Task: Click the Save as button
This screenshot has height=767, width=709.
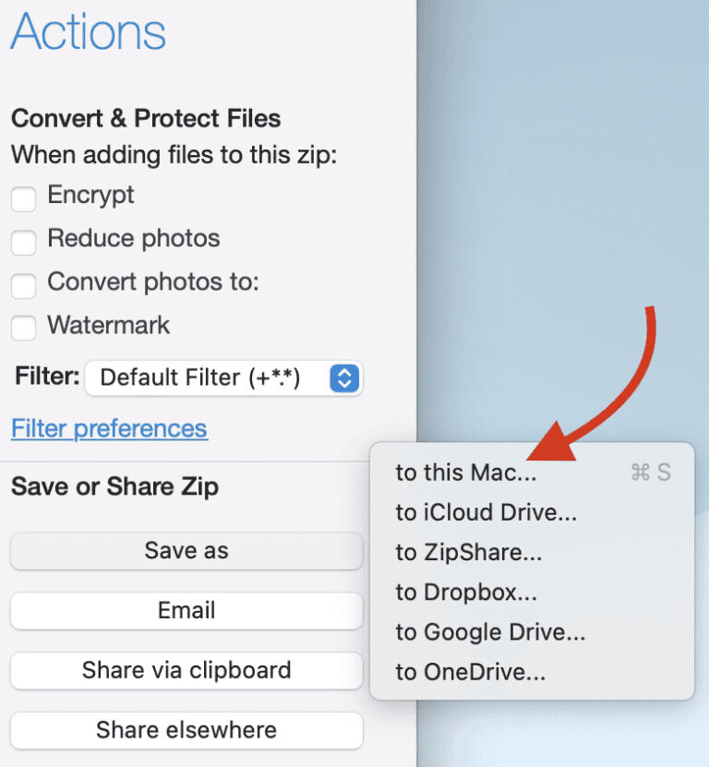Action: point(186,551)
